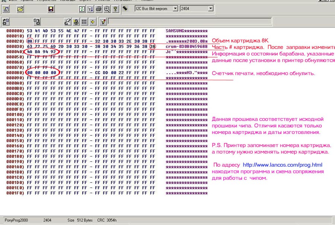
Task: Select address 000030) in the hex view
Action: pos(15,46)
